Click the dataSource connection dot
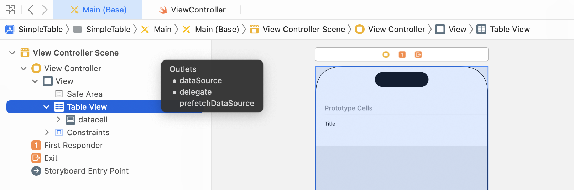 click(x=174, y=81)
